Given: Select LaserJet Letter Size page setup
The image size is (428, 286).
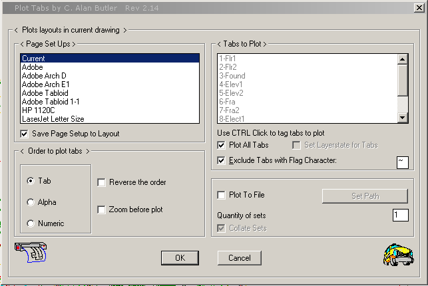Looking at the screenshot, I should click(53, 119).
